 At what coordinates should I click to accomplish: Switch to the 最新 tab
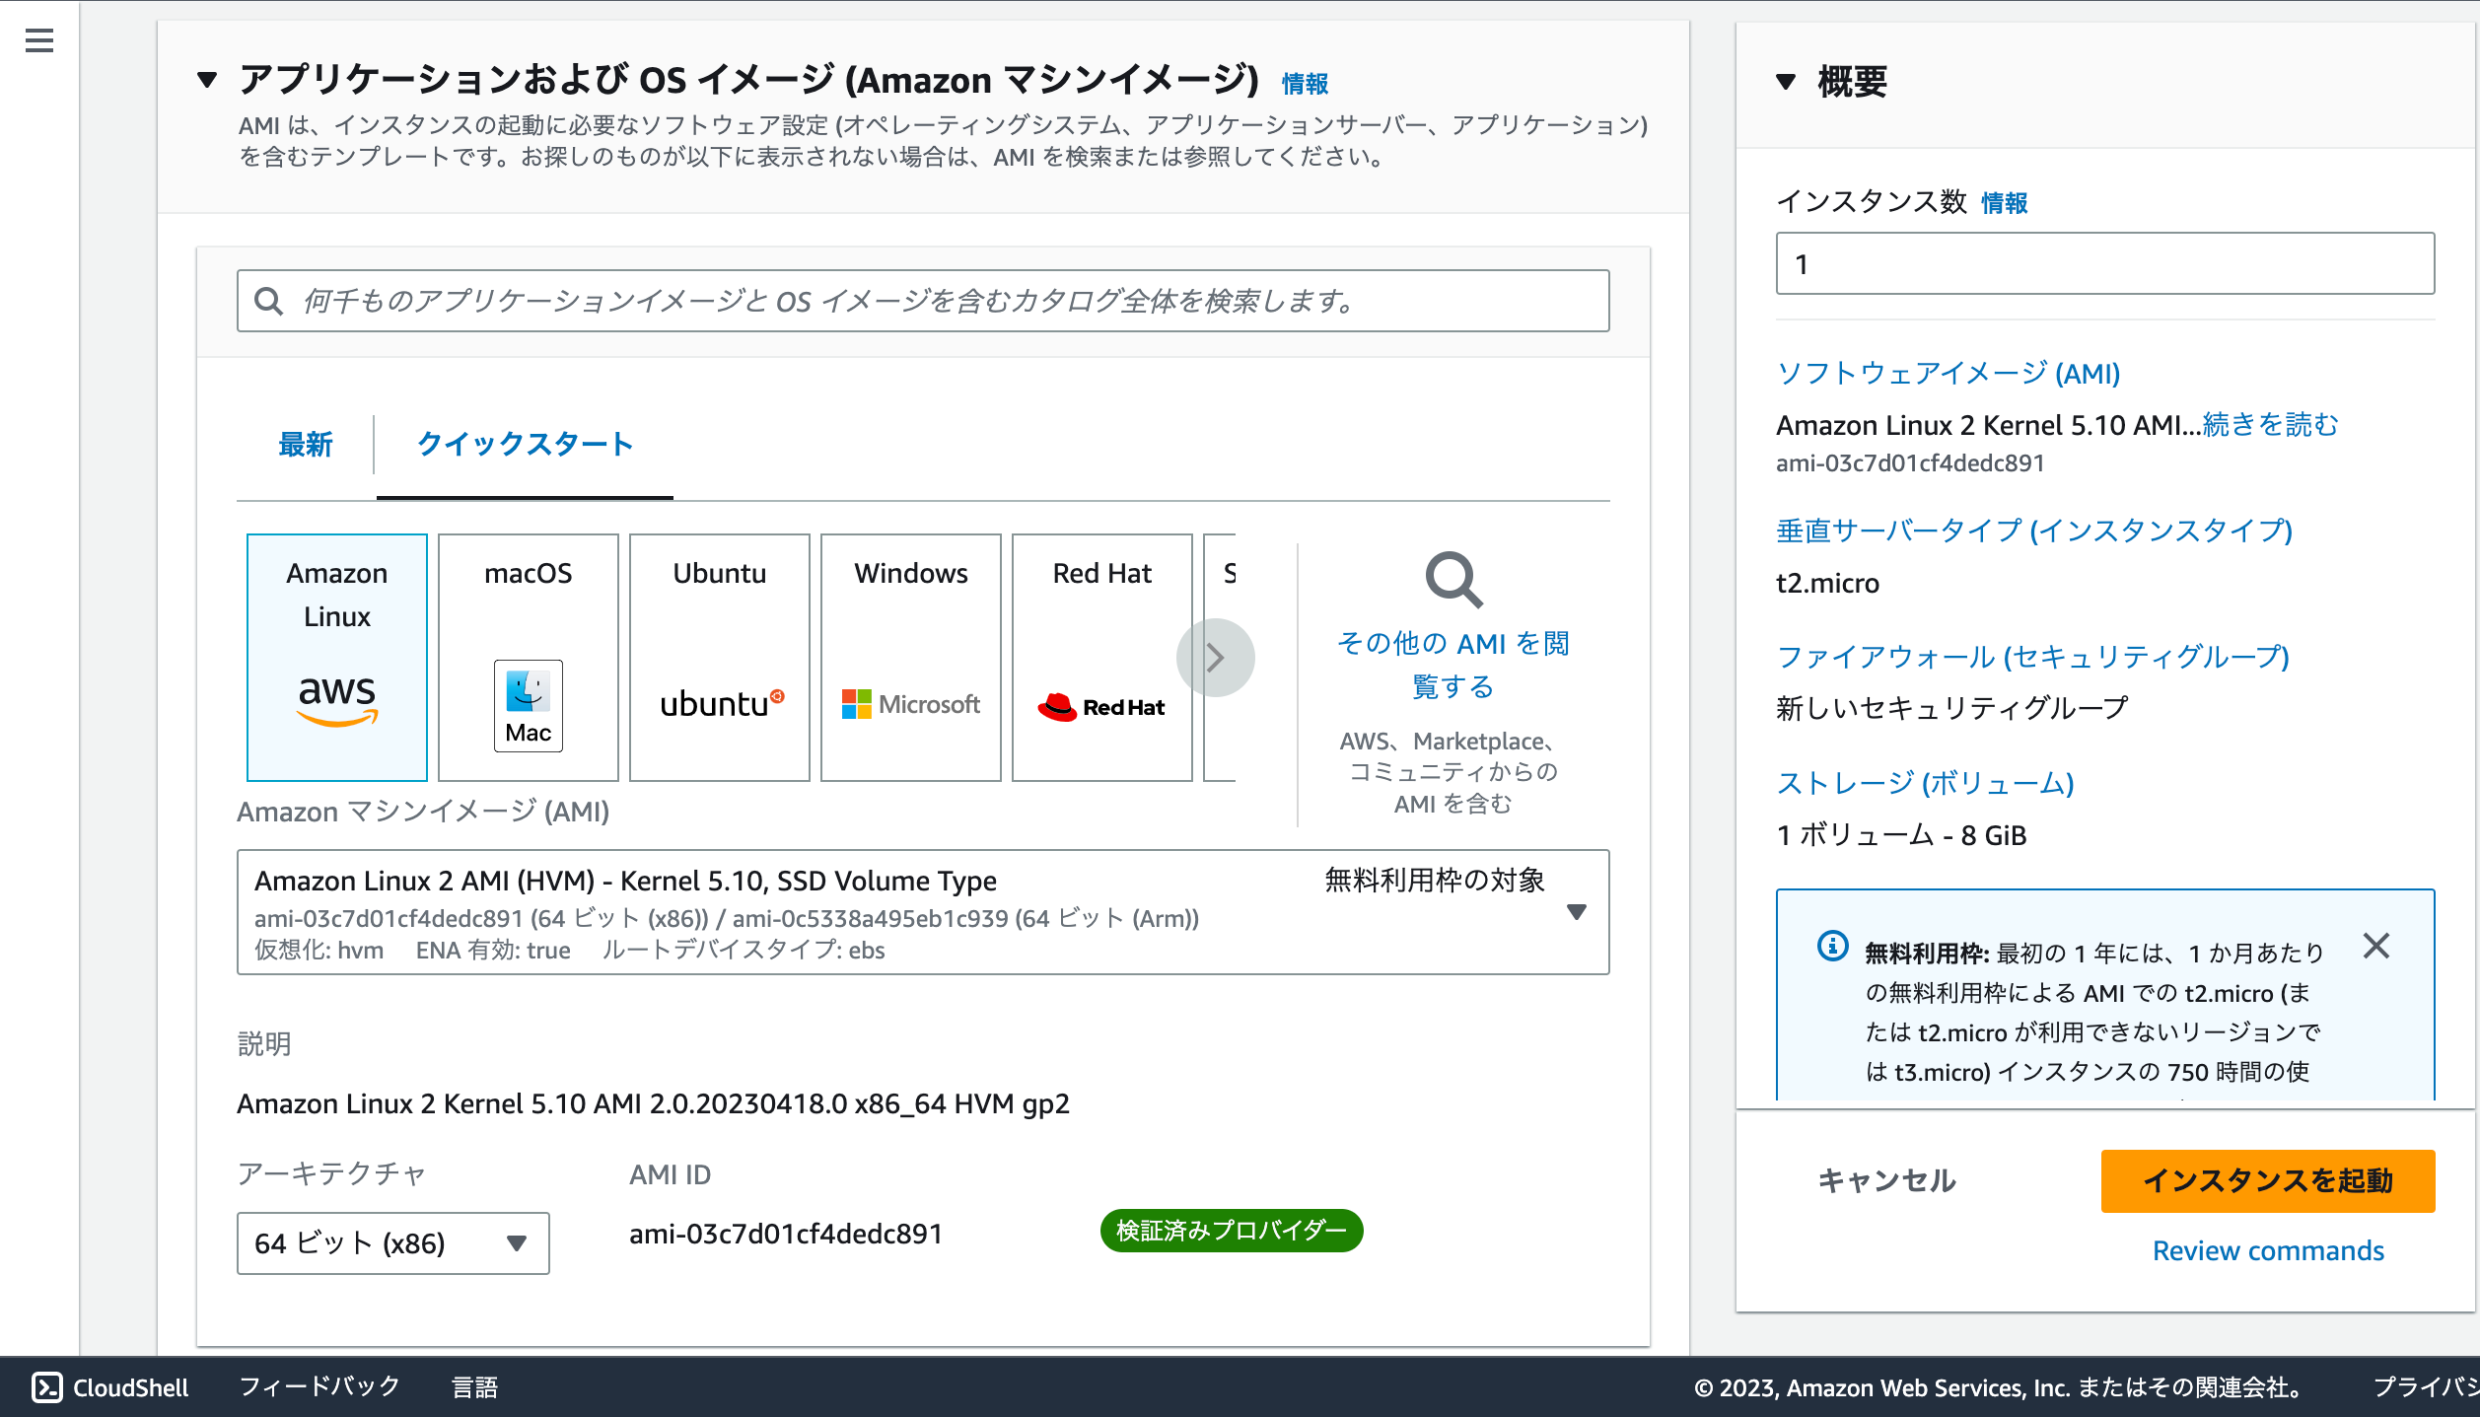tap(305, 445)
